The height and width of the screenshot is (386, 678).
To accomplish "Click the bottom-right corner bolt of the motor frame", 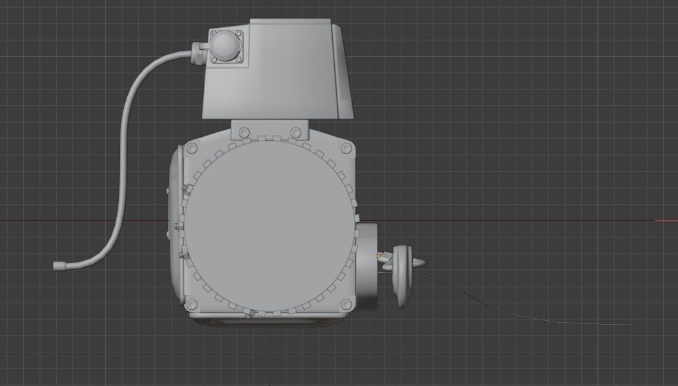I will click(x=346, y=304).
